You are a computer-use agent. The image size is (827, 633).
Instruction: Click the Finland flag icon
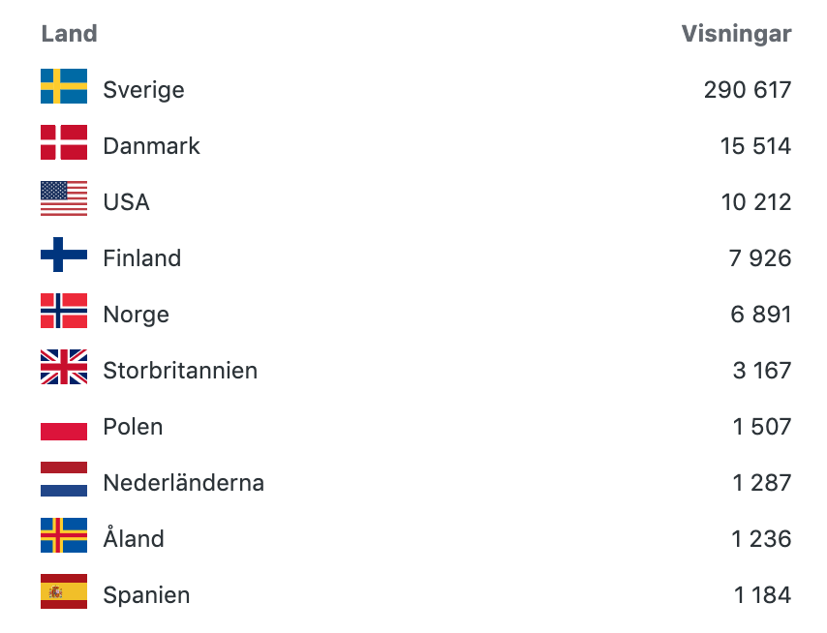[x=64, y=255]
